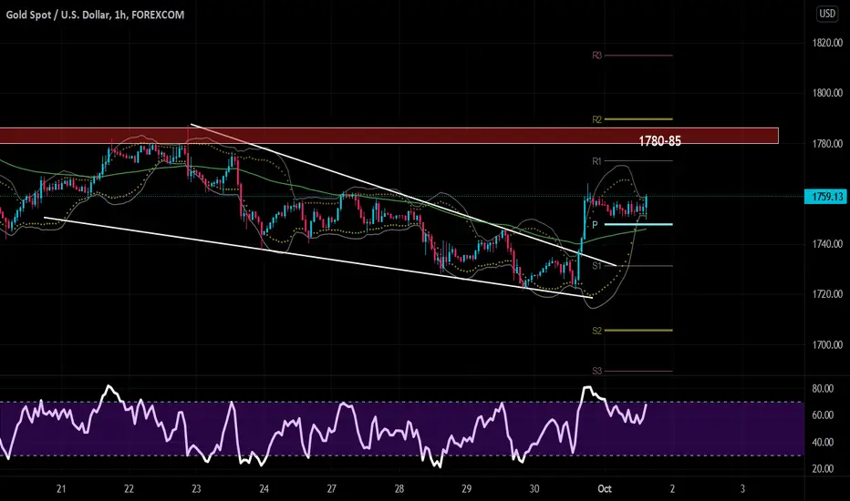Click the 1820.00 price axis label

click(827, 43)
